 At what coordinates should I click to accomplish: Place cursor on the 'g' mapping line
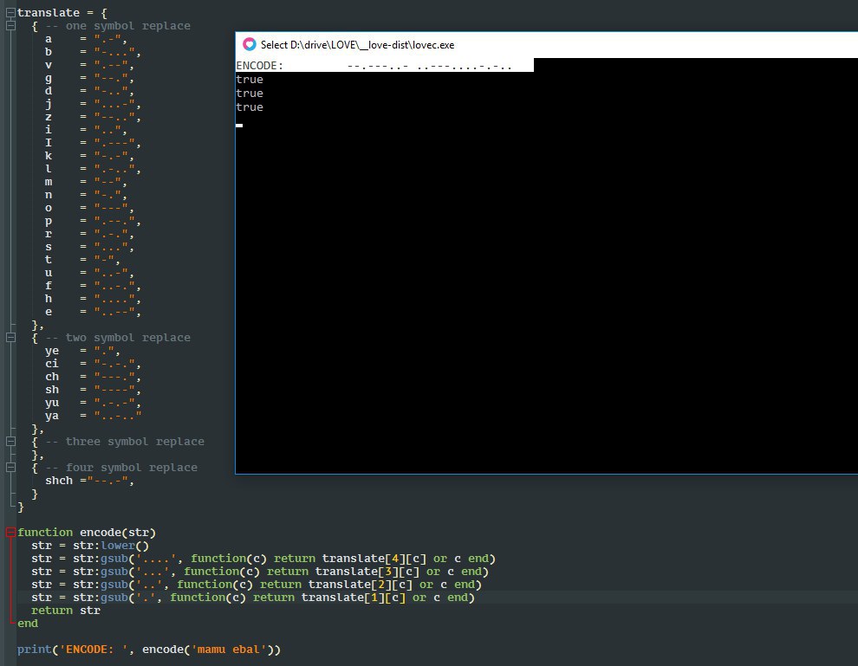click(89, 78)
